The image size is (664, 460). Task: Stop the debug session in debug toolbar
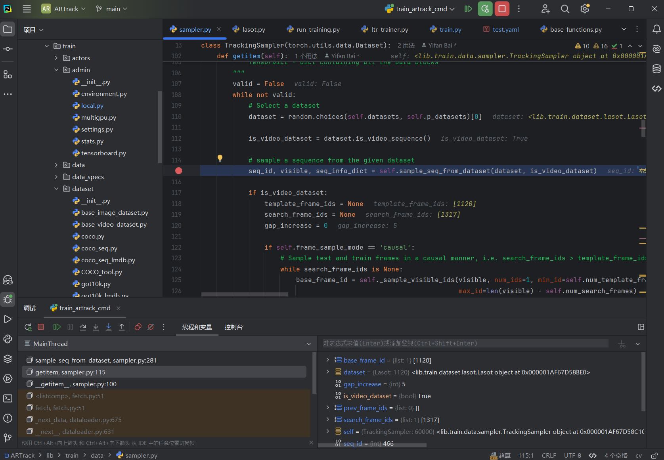[41, 327]
